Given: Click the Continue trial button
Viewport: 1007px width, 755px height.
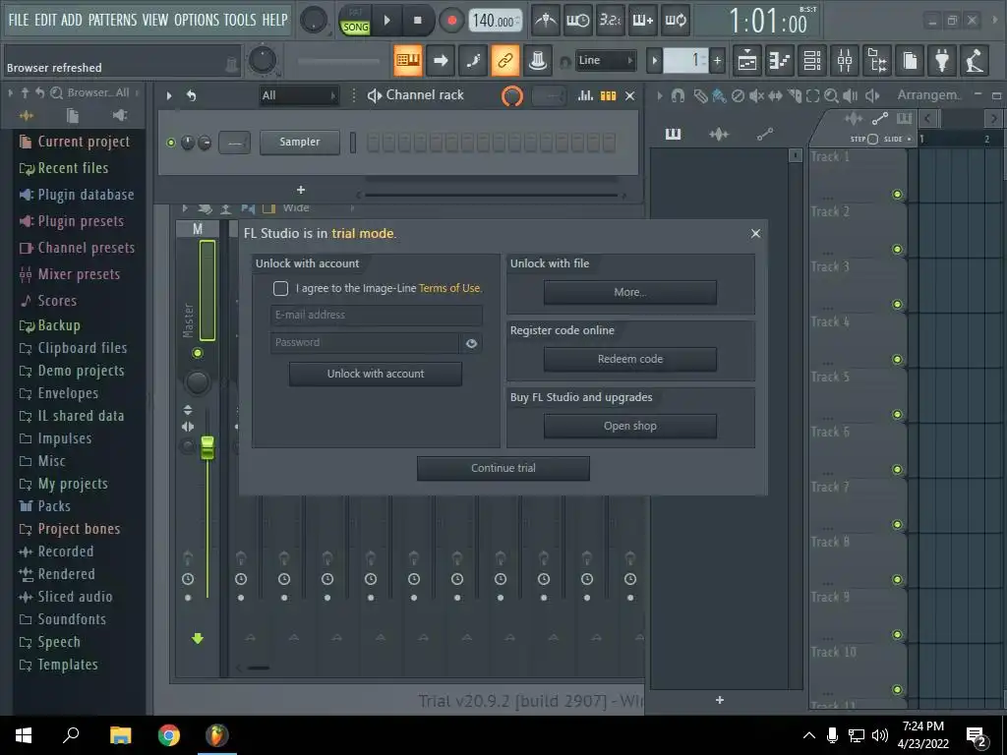Looking at the screenshot, I should [503, 468].
